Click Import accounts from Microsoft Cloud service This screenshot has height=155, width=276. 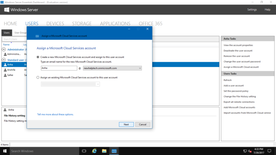[247, 113]
